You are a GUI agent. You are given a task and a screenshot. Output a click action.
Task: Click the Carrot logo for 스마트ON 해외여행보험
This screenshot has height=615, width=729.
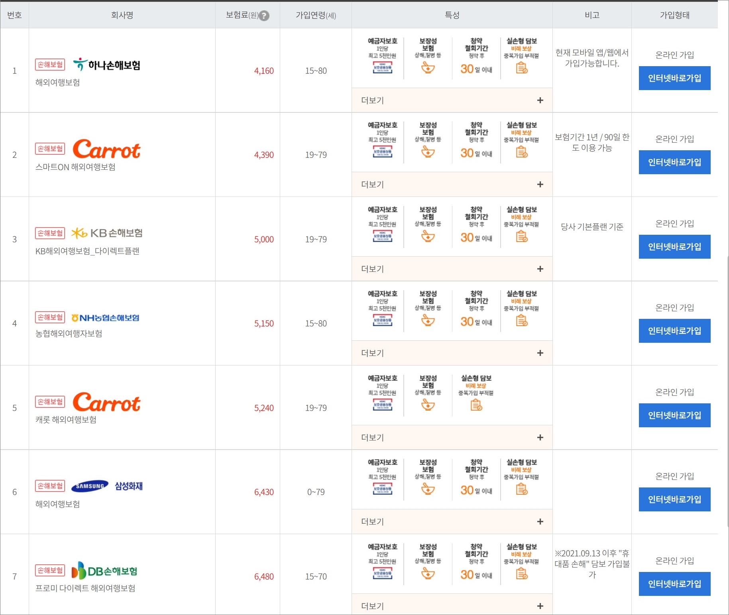point(106,149)
